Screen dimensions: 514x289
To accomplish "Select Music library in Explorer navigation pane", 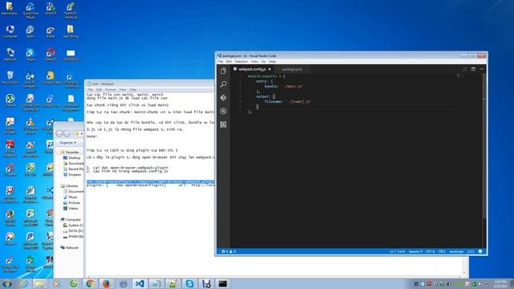I will coord(70,197).
